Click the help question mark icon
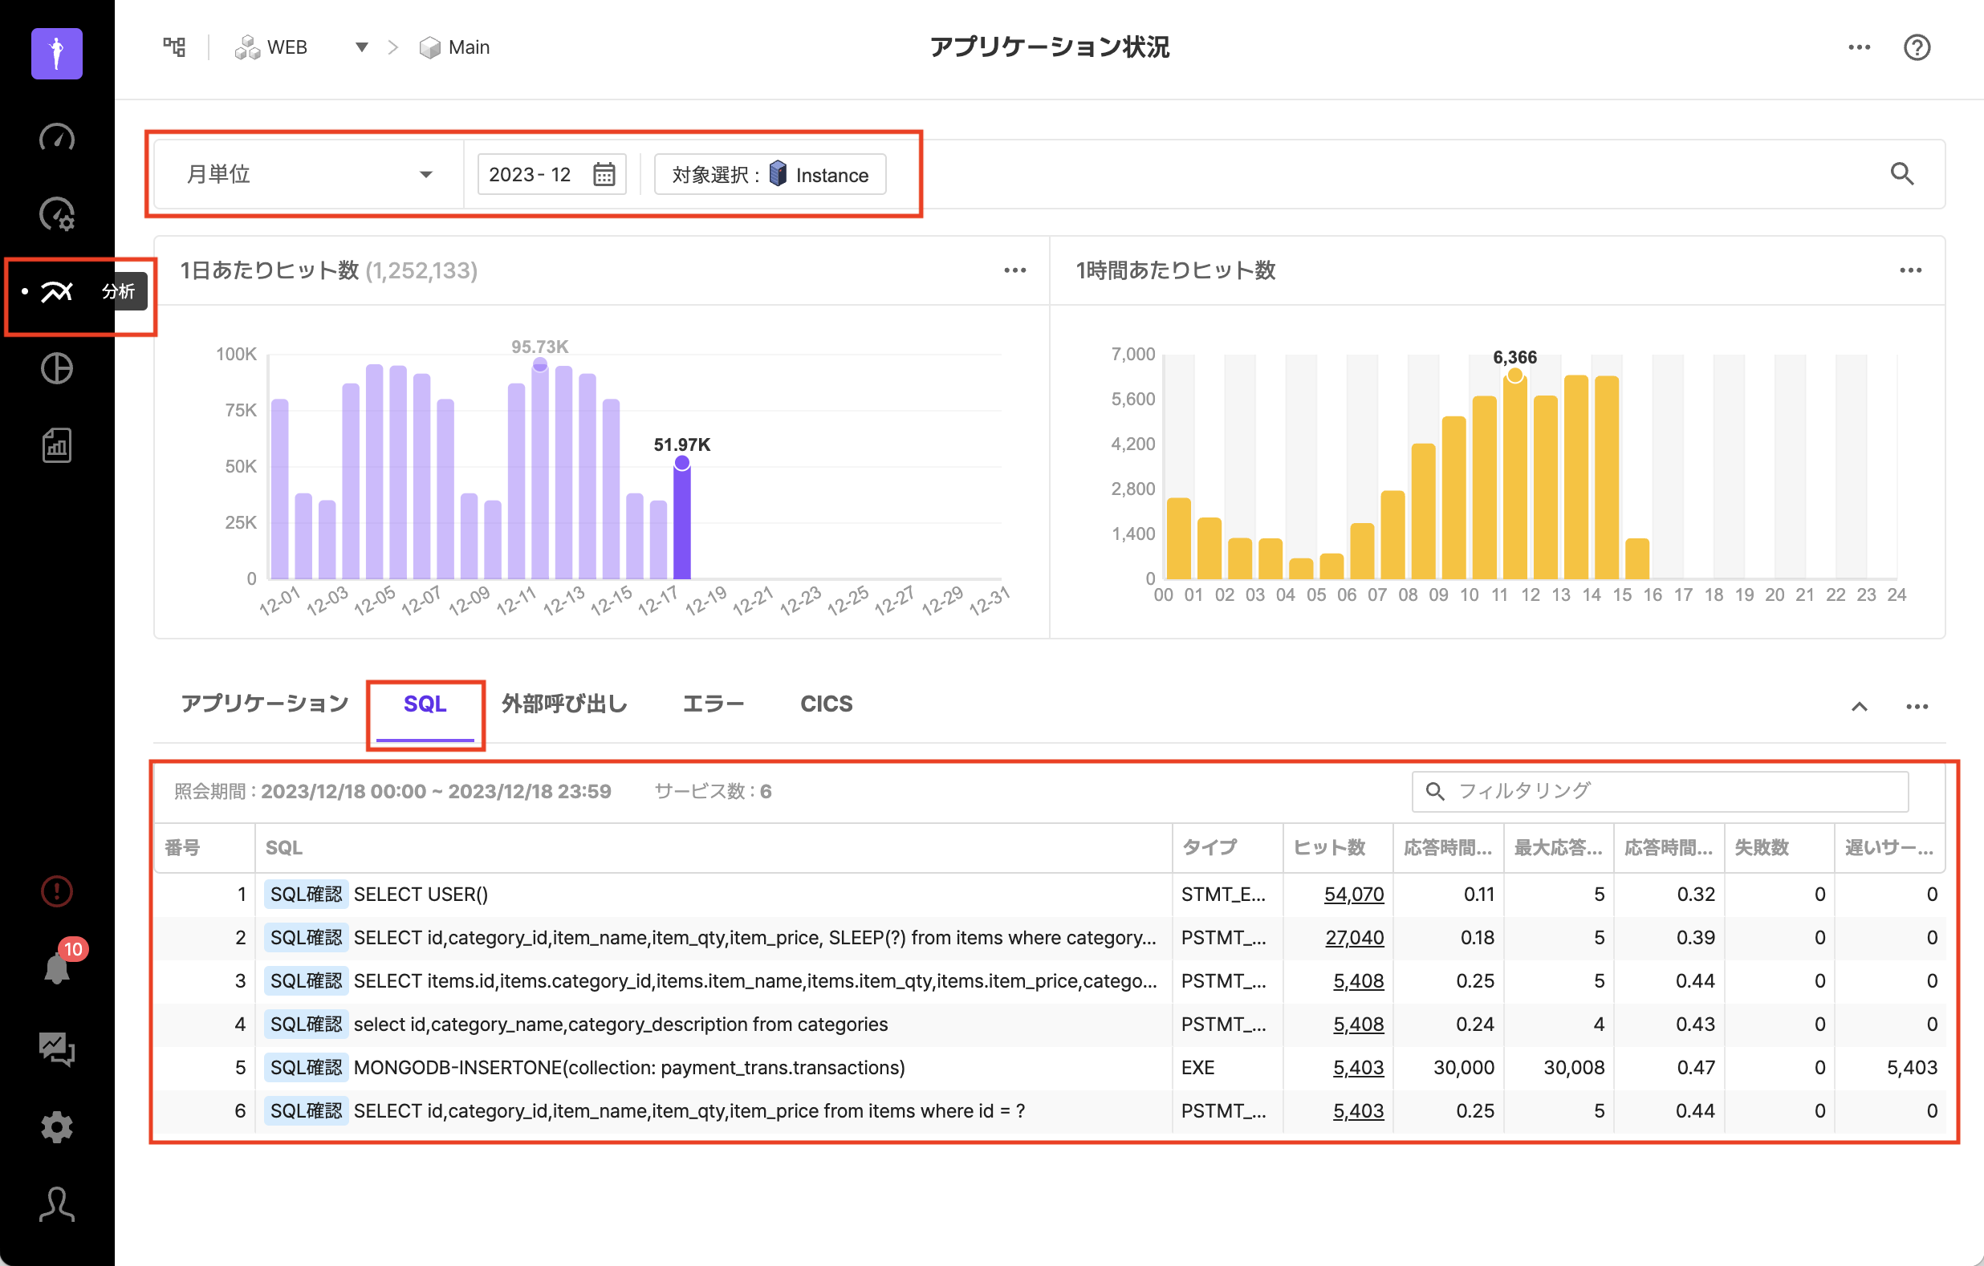Image resolution: width=1984 pixels, height=1266 pixels. point(1917,48)
